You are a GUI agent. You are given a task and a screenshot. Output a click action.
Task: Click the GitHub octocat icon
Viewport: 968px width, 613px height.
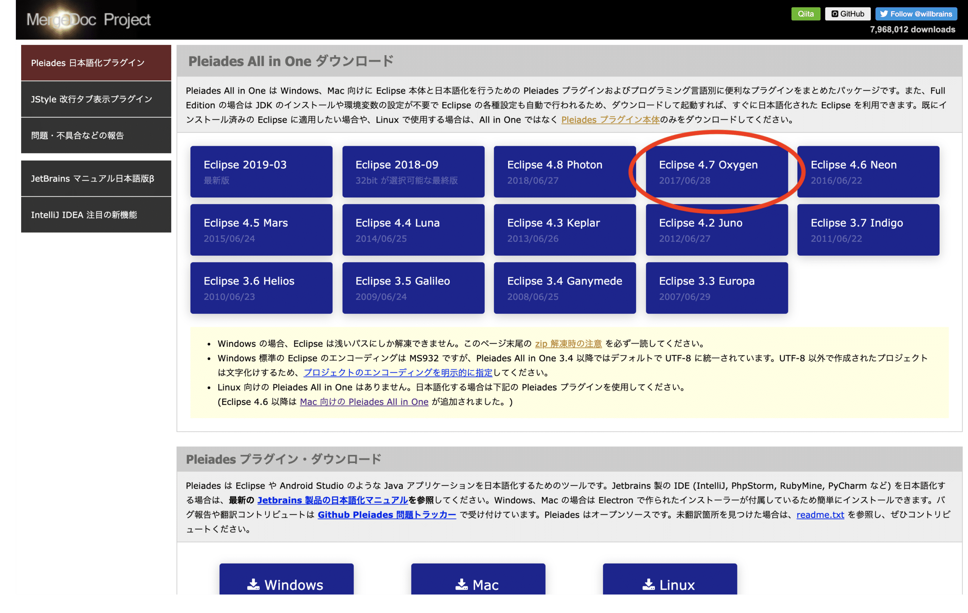835,14
